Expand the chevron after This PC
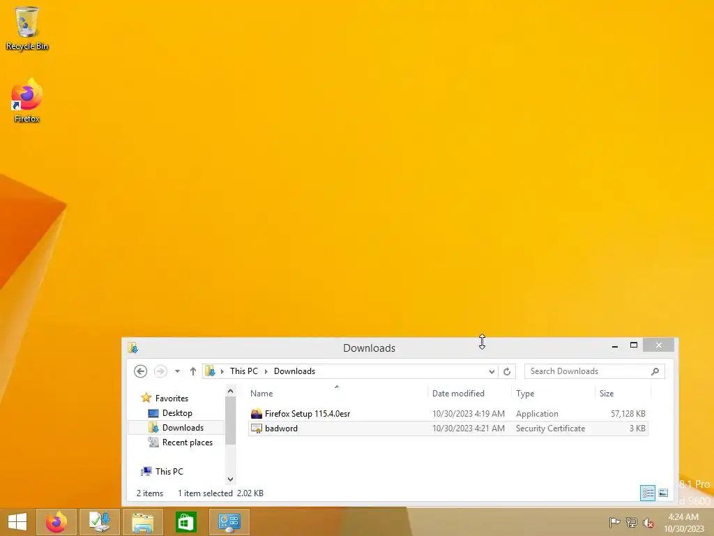This screenshot has width=714, height=536. click(266, 371)
